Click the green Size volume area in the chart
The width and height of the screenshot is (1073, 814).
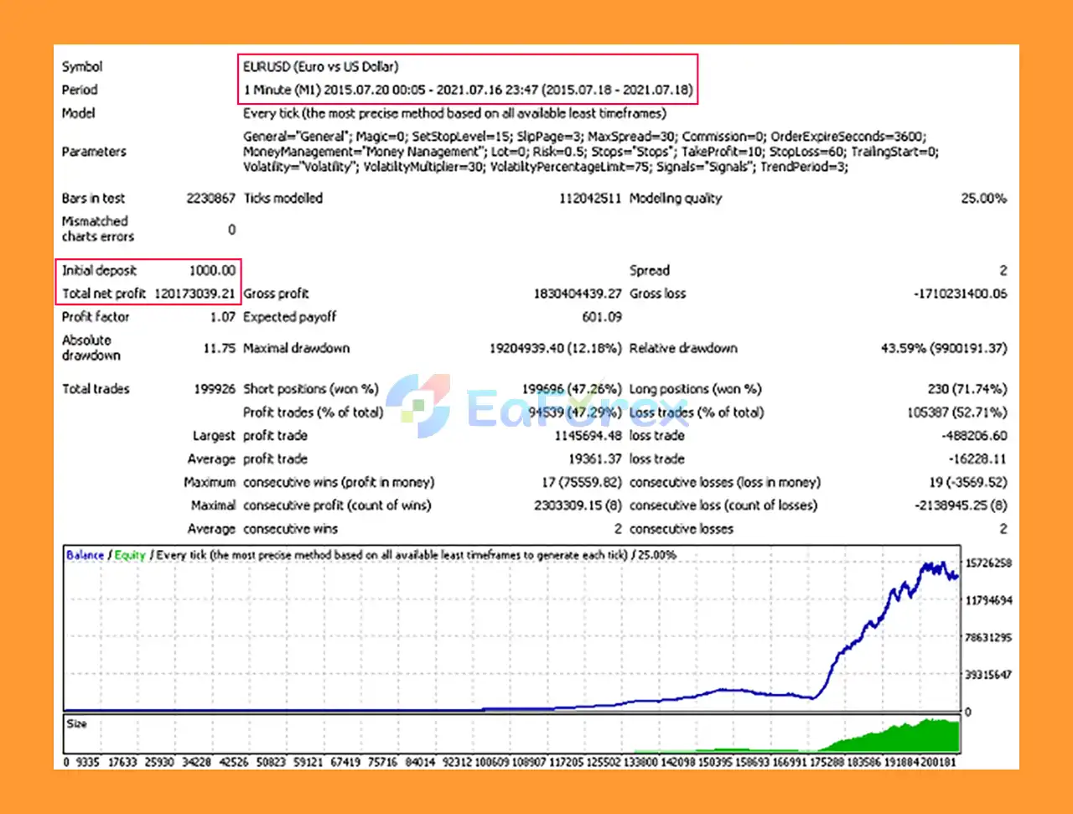(x=905, y=736)
